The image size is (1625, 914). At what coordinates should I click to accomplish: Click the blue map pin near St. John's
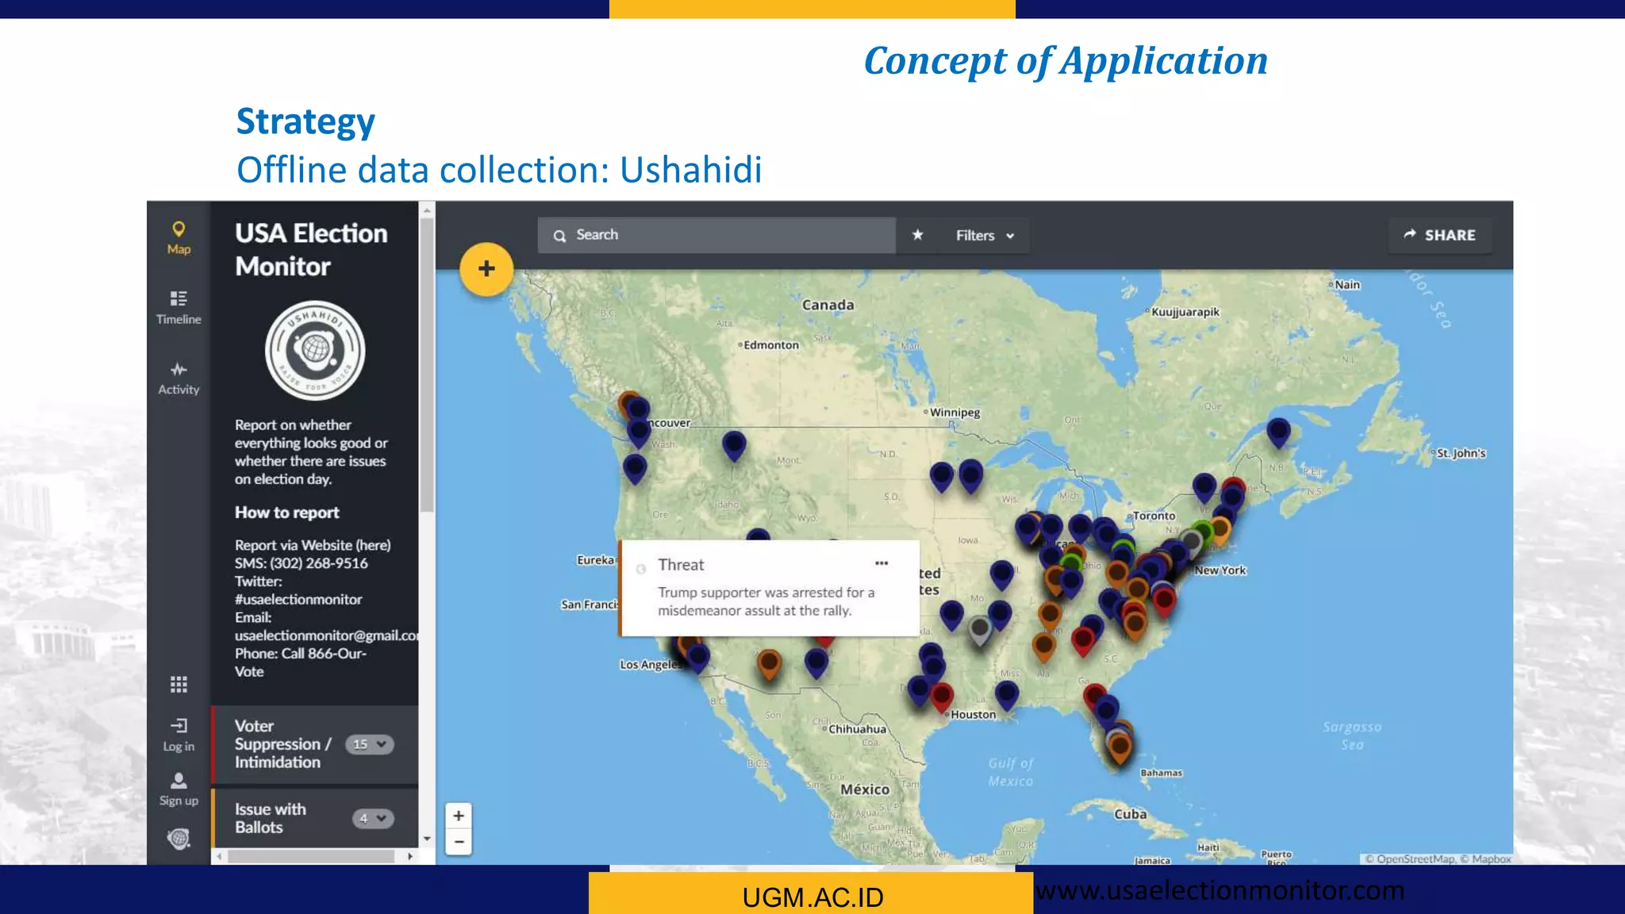(1278, 433)
